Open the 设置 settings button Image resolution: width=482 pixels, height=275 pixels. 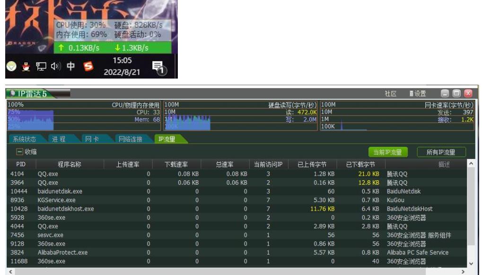point(418,94)
